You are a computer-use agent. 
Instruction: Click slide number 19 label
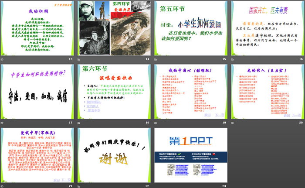tap(224, 123)
